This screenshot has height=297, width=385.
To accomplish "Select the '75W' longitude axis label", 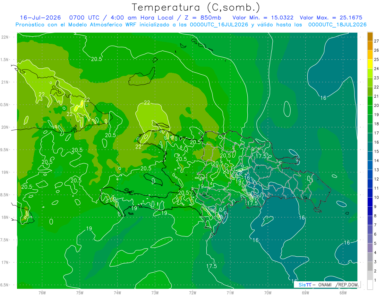I will click(x=80, y=293).
